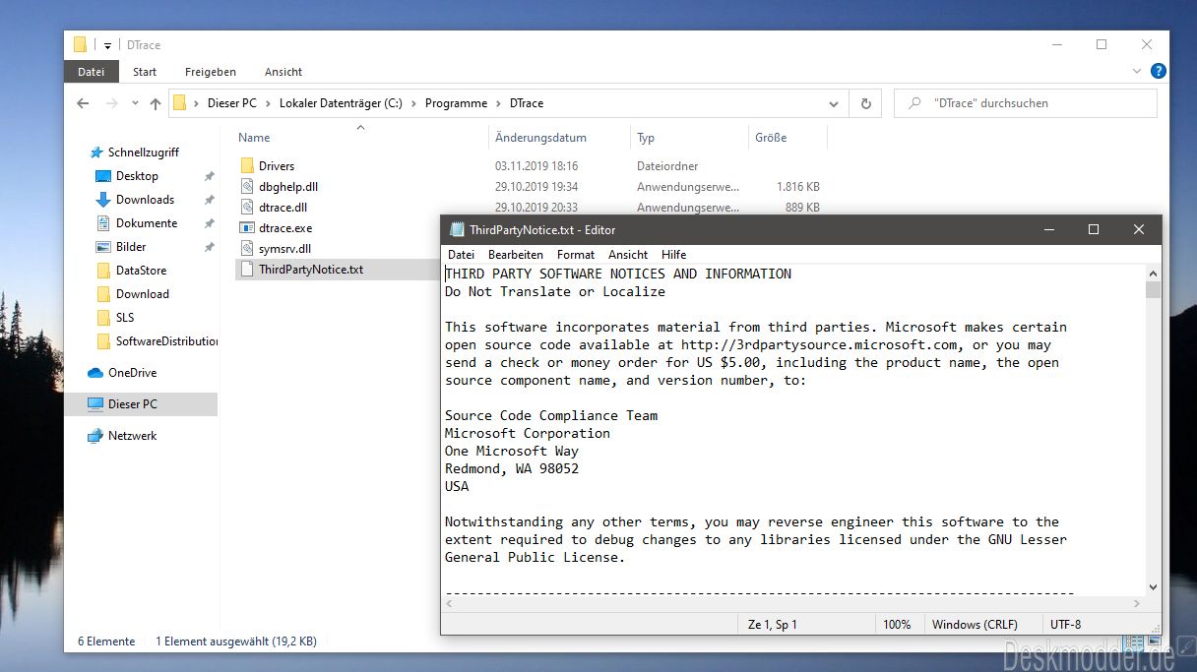Open the quick access toolbar customize dropdown

click(107, 45)
